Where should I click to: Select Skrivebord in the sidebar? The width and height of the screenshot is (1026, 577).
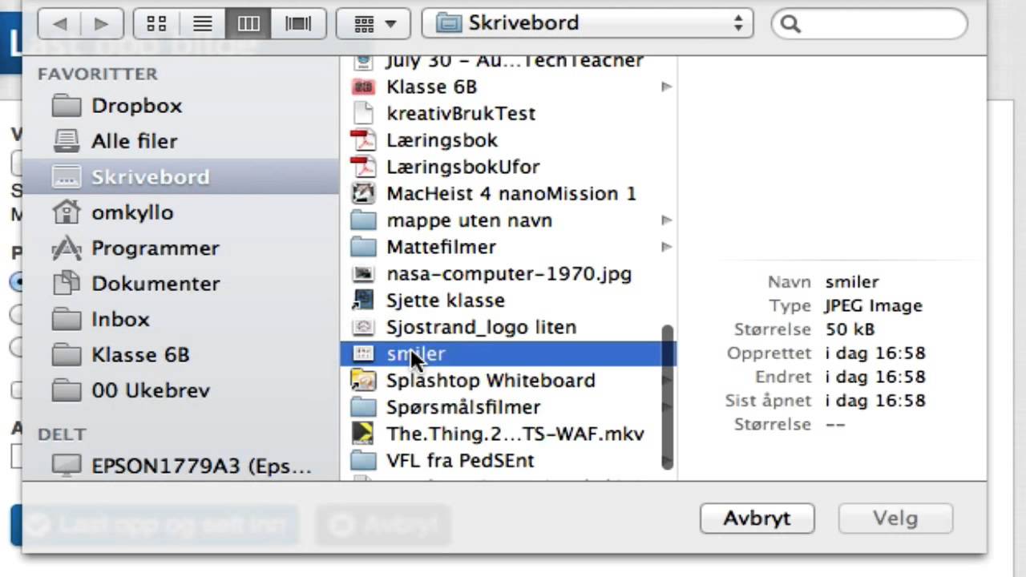(x=180, y=176)
